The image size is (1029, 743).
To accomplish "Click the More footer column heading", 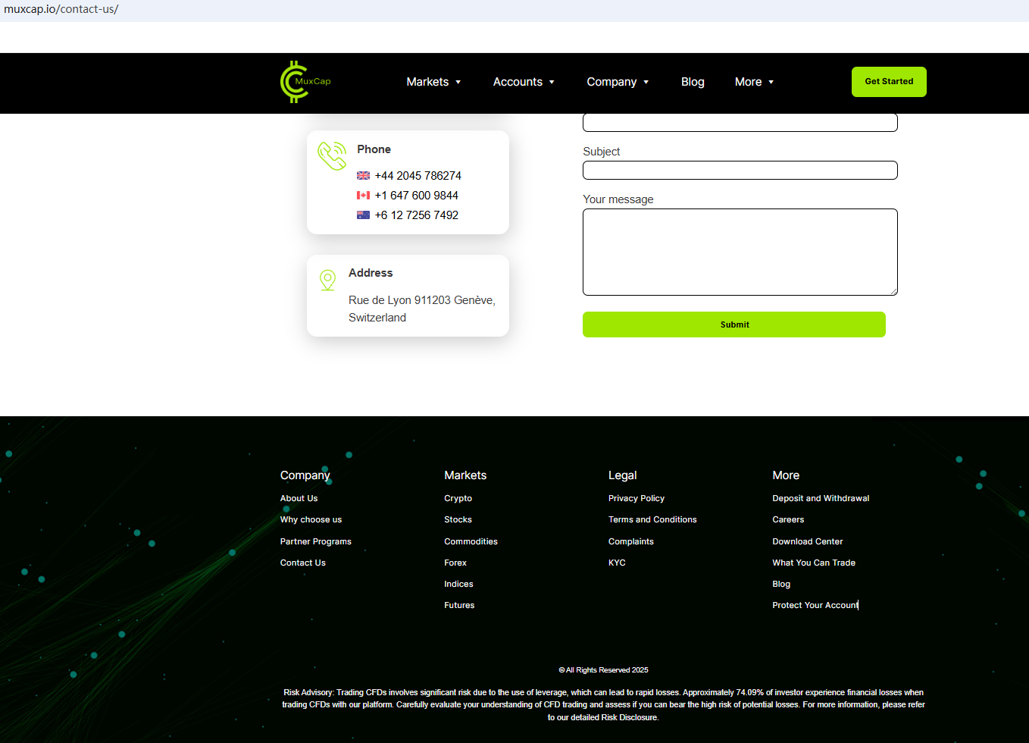I will [x=786, y=475].
